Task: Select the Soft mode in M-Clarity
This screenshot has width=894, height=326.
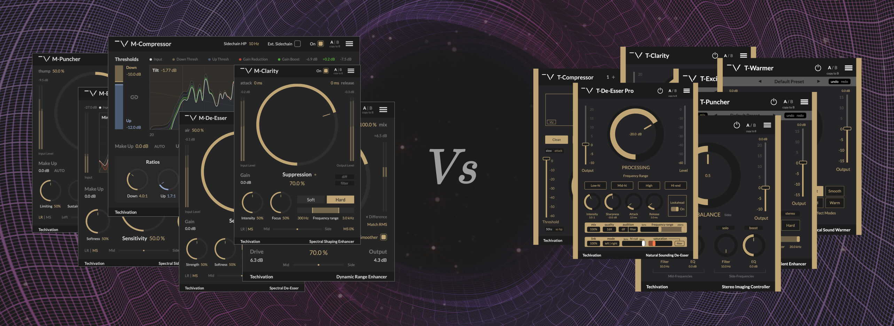Action: coord(311,200)
